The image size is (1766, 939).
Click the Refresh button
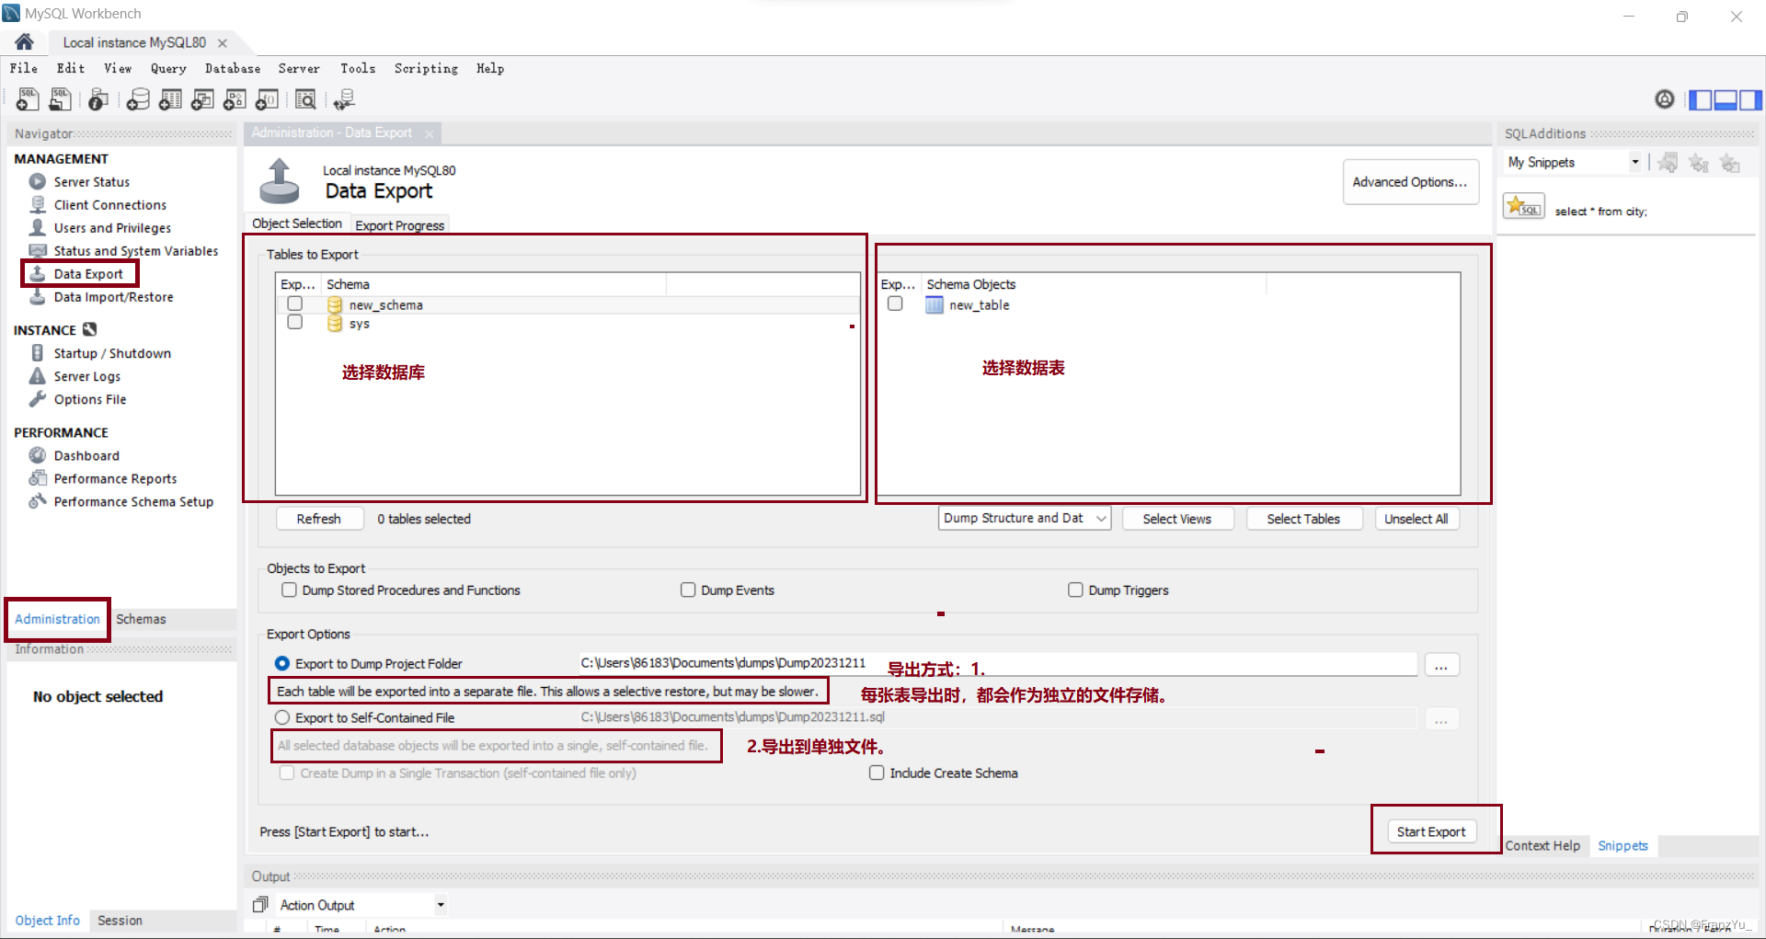[319, 519]
